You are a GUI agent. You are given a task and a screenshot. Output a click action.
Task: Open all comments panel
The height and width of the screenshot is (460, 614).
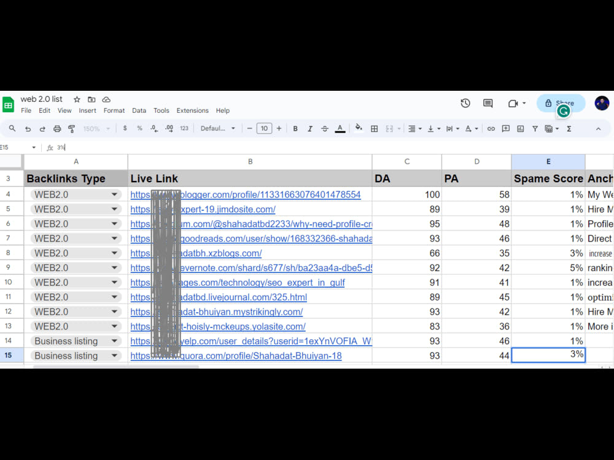coord(488,103)
